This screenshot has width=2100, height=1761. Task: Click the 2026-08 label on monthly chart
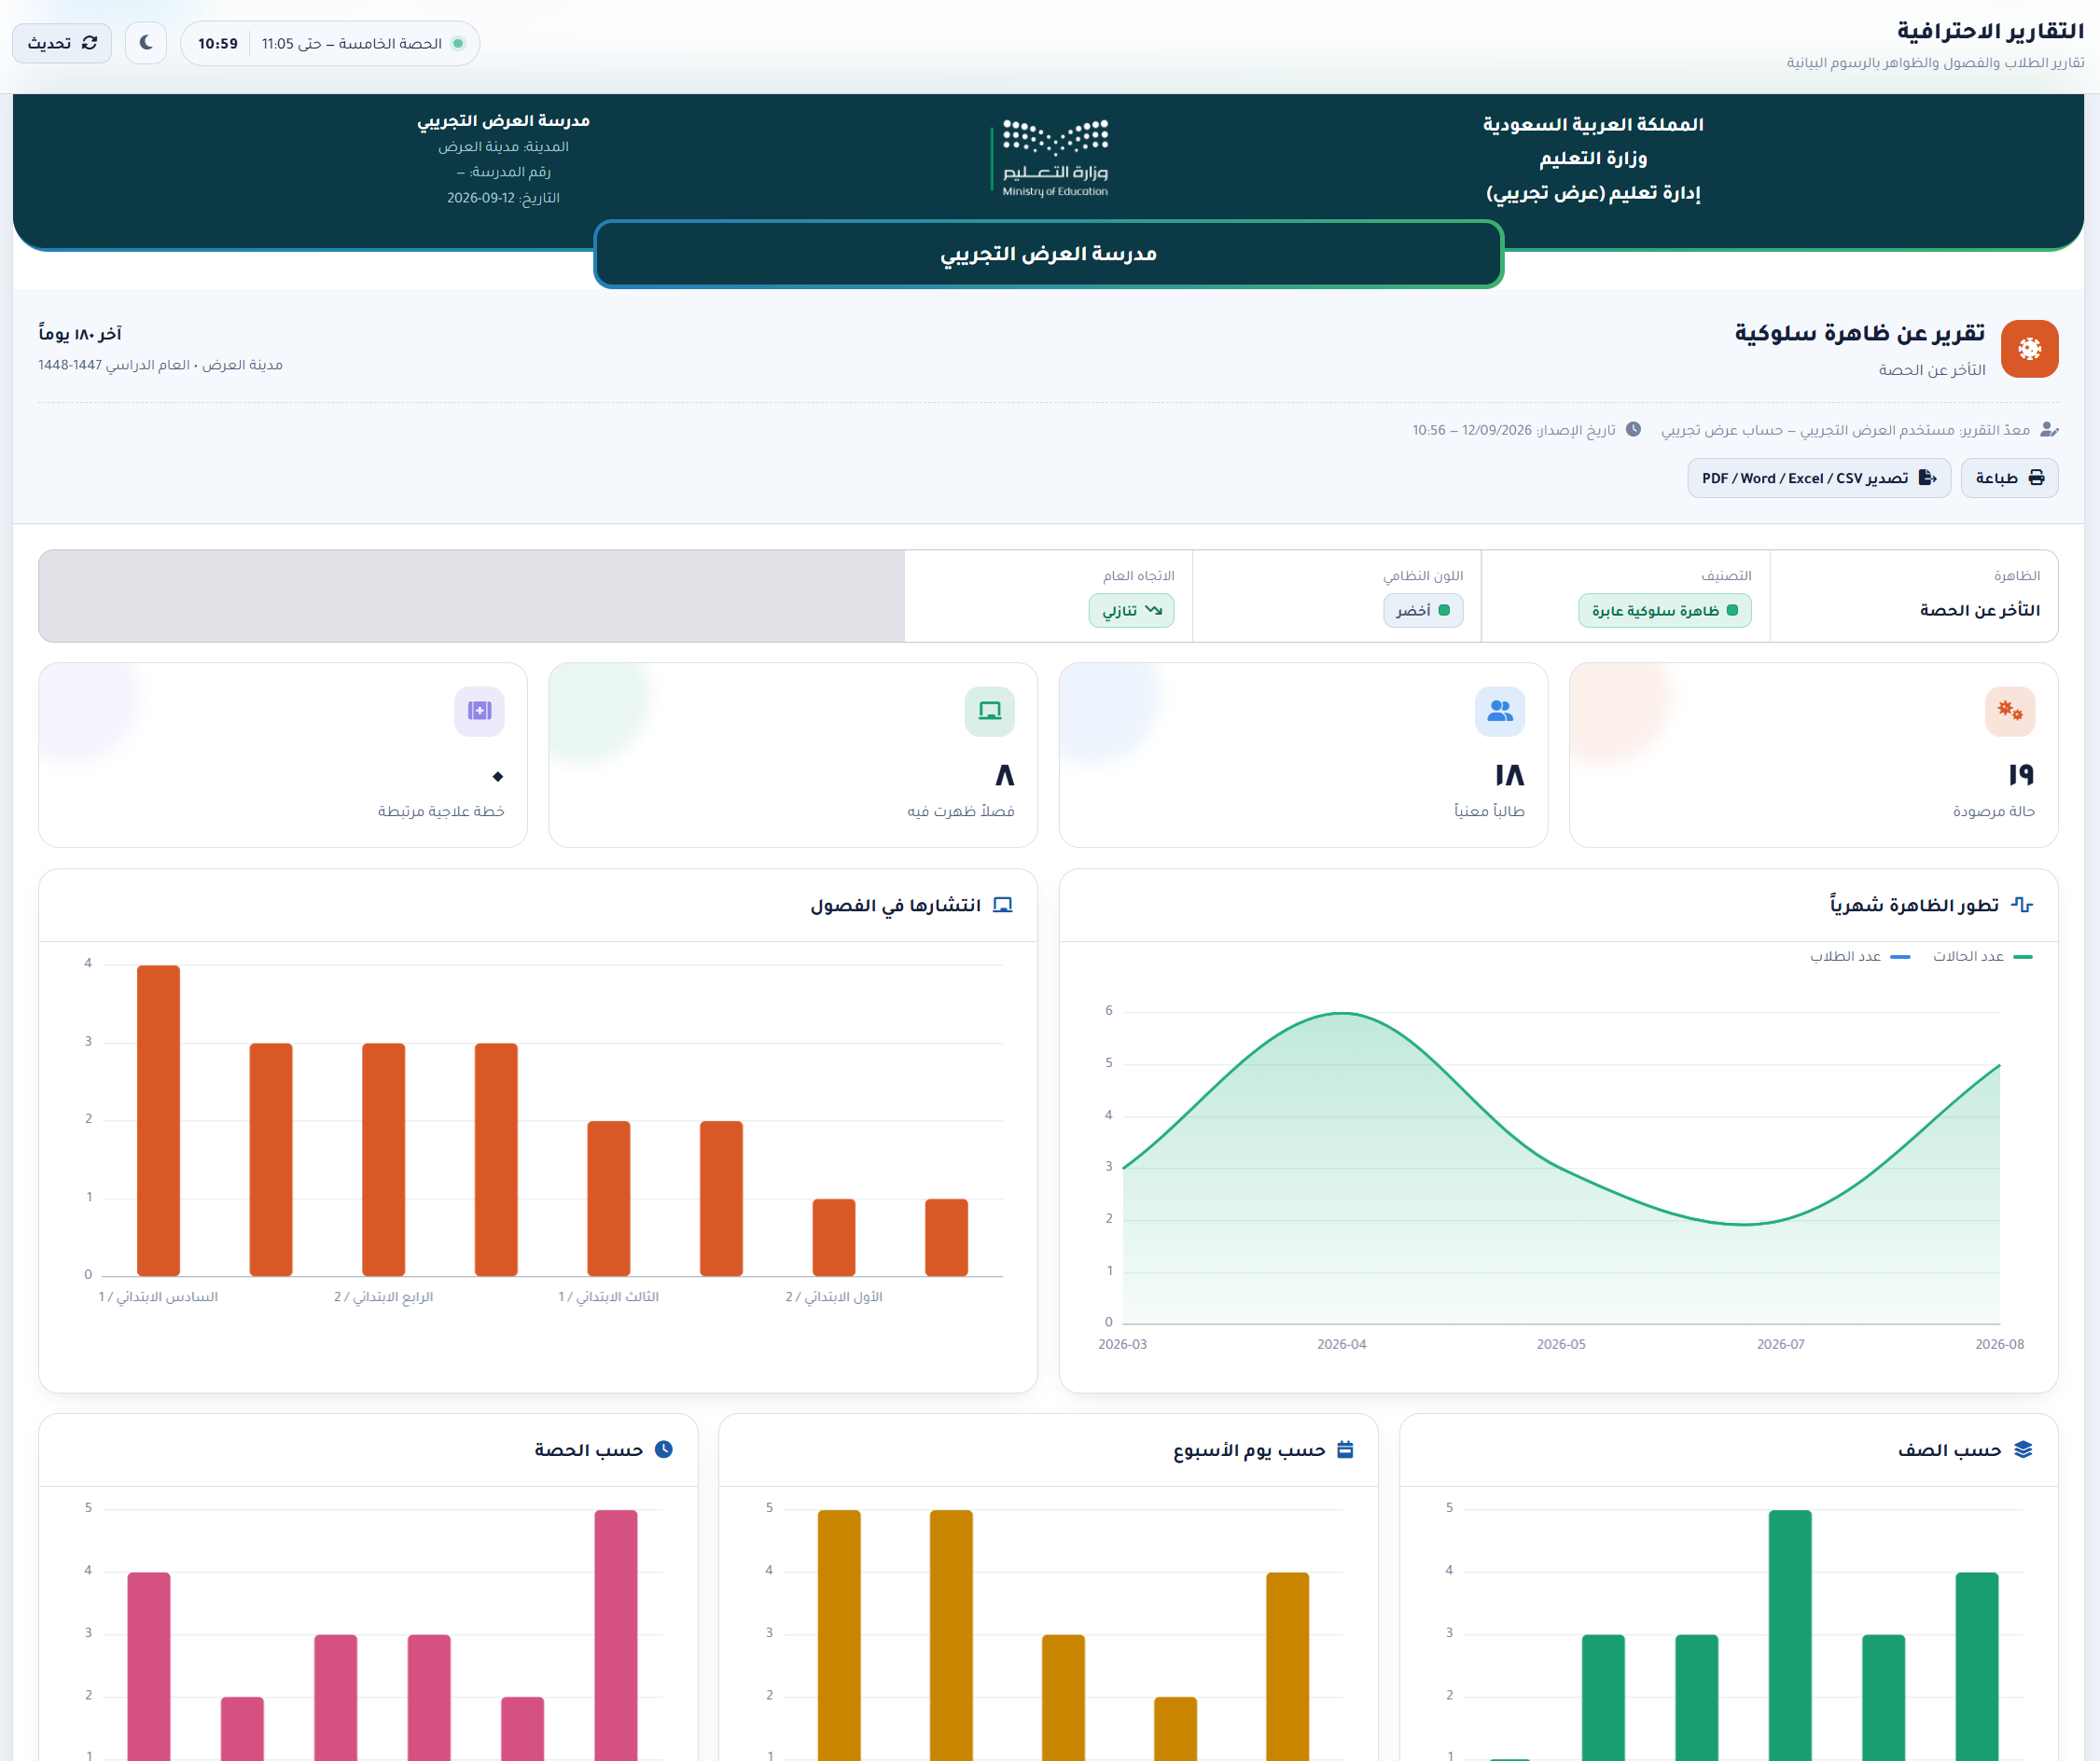[x=1999, y=1344]
